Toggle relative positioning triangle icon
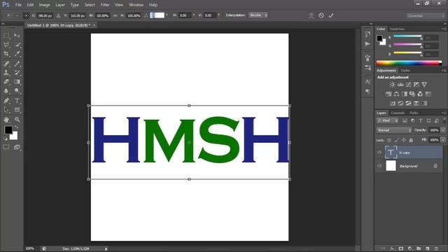This screenshot has height=252, width=448. click(x=58, y=15)
